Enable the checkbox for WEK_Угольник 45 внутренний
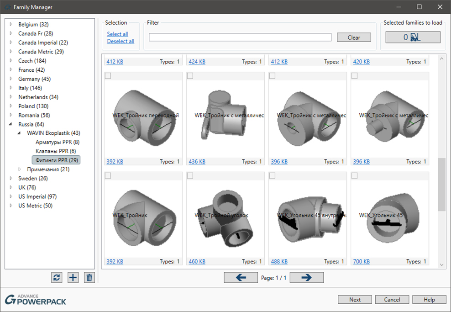Screen dimensions: 451x312 click(273, 176)
